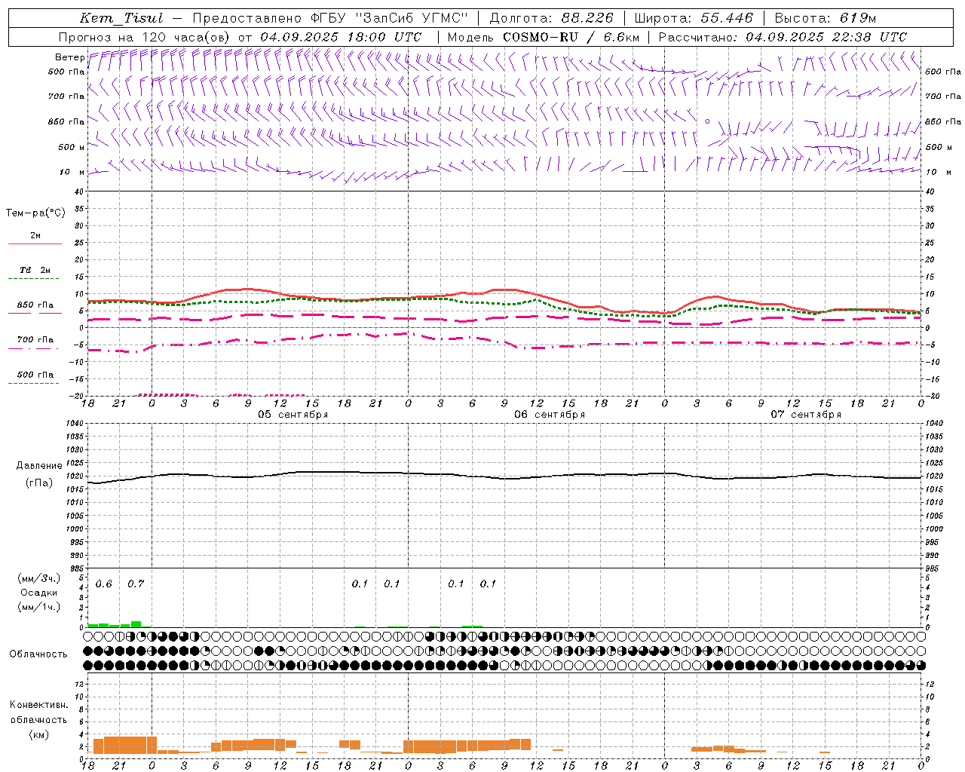Click the 0.7 precipitation amount
This screenshot has height=772, width=965.
(x=136, y=584)
